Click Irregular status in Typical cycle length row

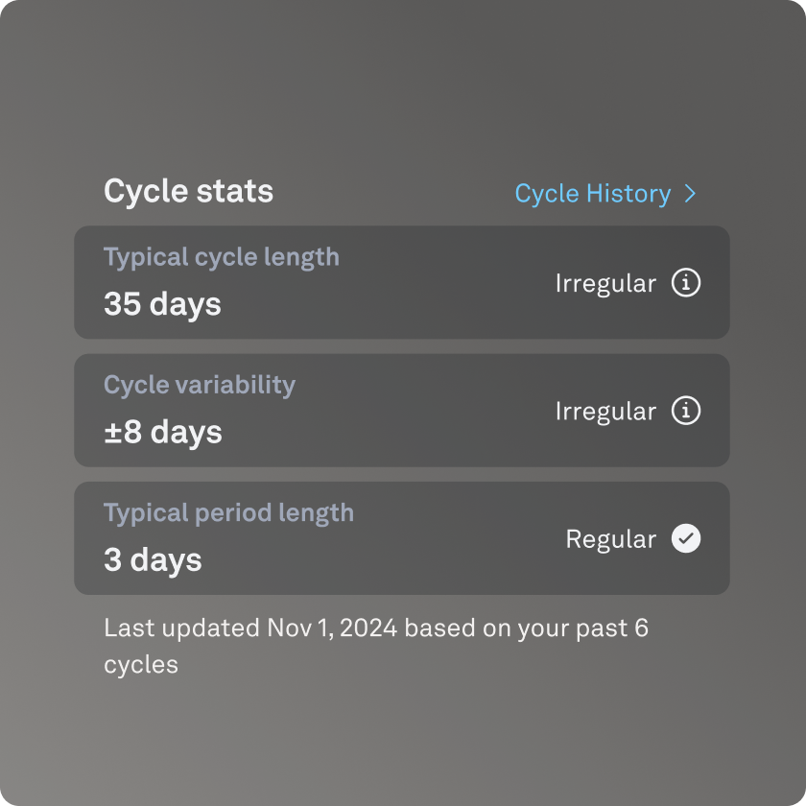click(x=605, y=283)
